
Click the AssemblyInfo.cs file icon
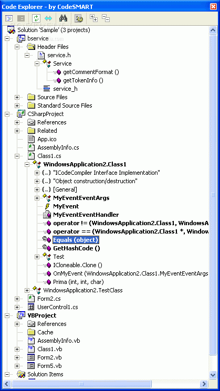tap(31, 147)
